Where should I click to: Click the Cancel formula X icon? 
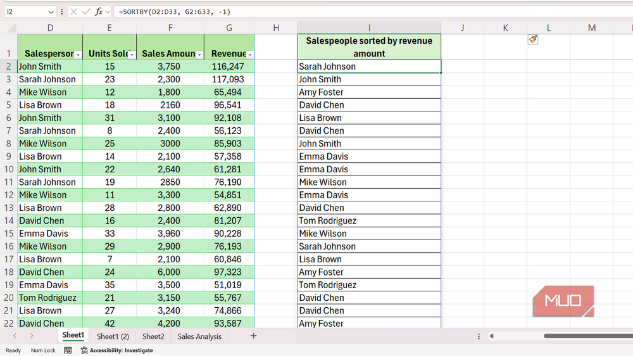(x=73, y=11)
